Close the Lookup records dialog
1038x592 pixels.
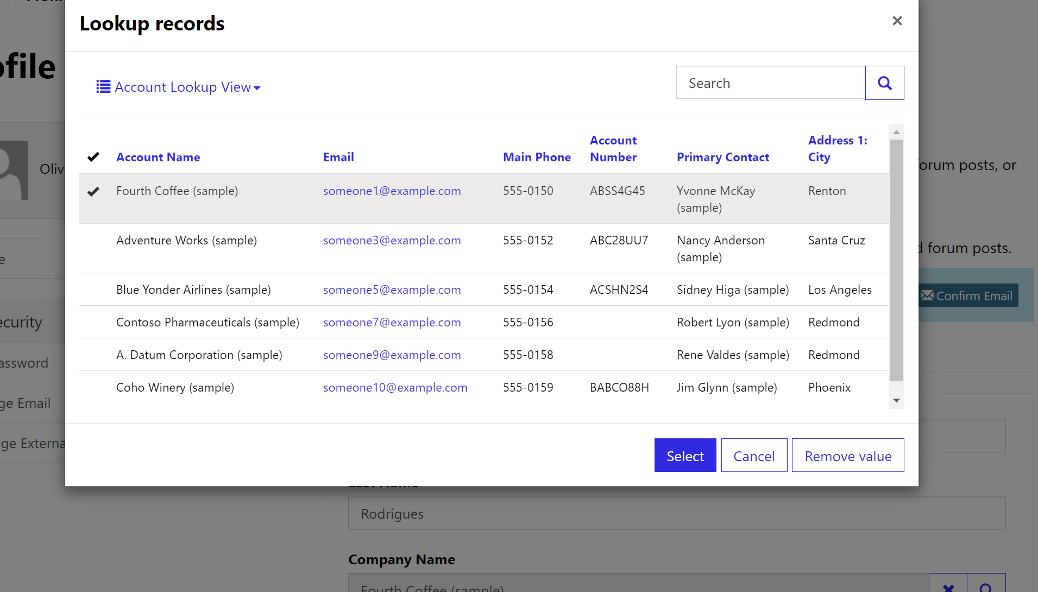pos(897,21)
